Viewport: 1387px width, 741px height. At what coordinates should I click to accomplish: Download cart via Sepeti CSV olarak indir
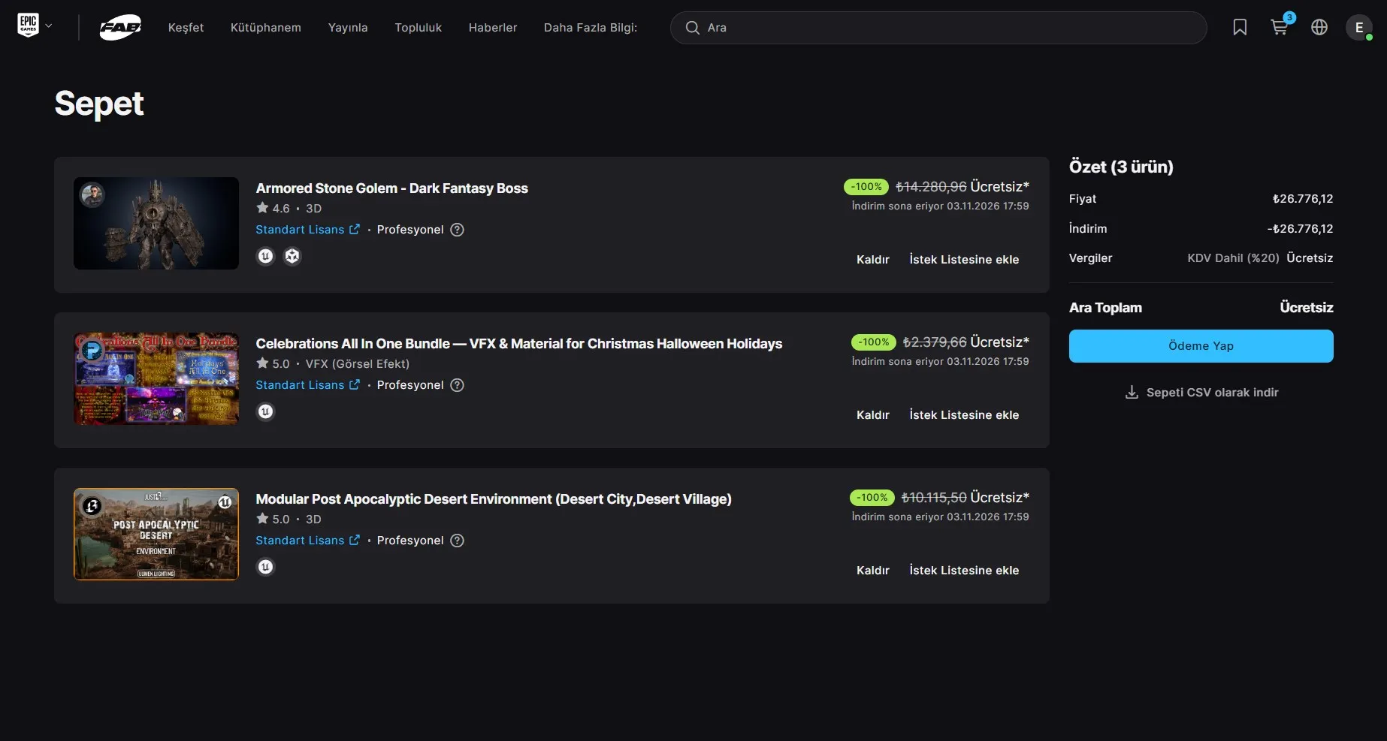1201,393
